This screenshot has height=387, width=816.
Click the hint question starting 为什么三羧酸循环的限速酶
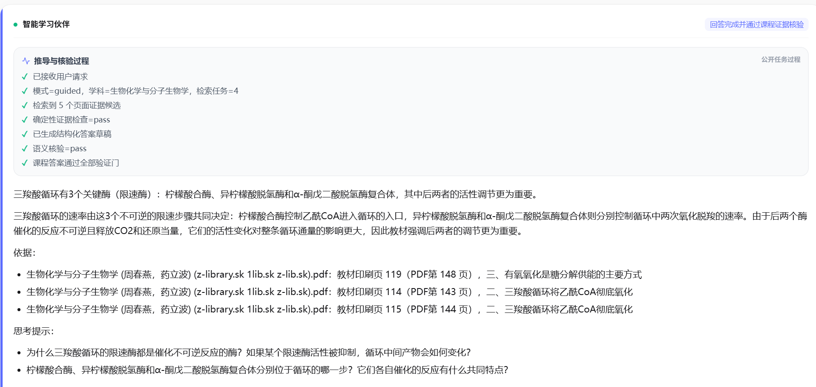pyautogui.click(x=248, y=353)
